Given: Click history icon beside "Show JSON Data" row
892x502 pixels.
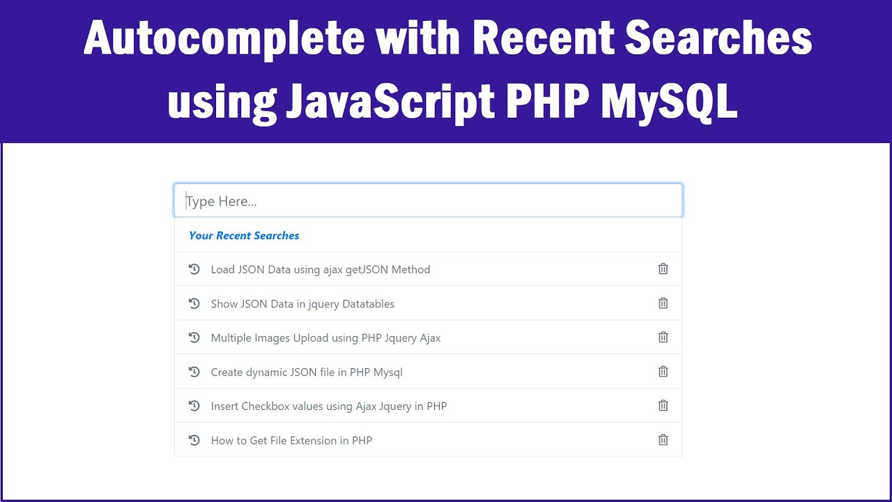Looking at the screenshot, I should point(194,303).
